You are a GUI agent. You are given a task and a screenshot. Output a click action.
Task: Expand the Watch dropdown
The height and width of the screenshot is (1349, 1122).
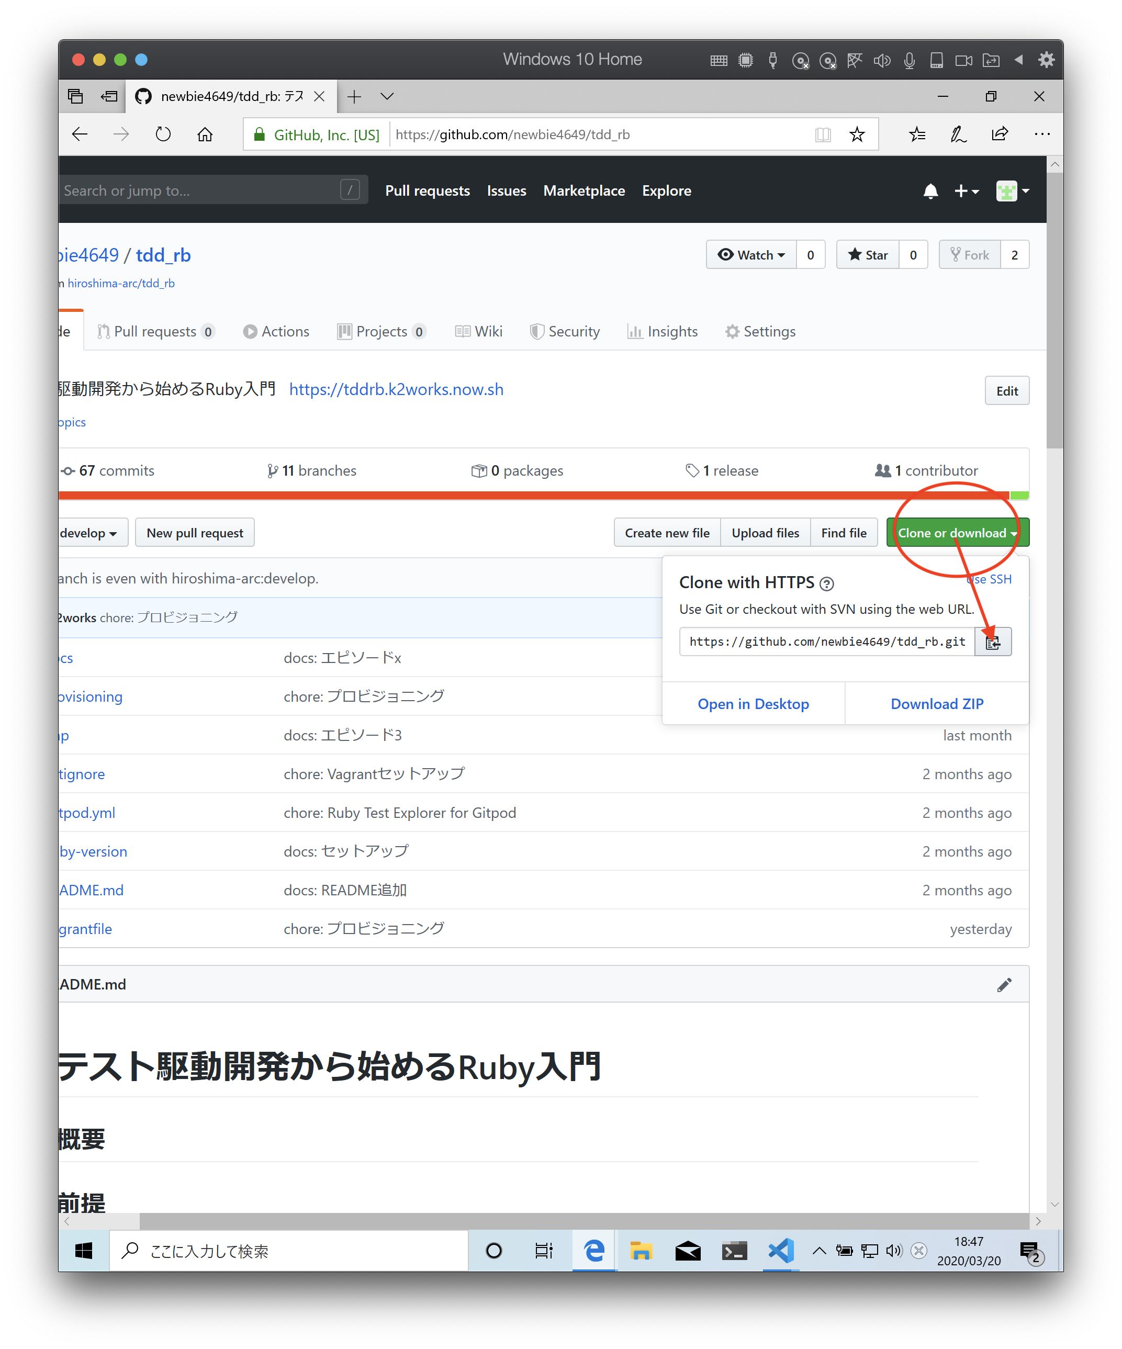(751, 255)
